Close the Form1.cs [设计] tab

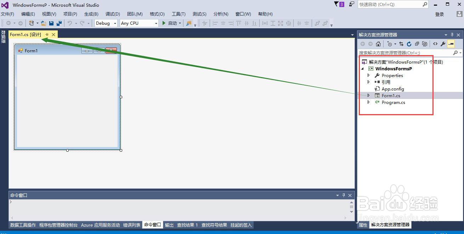53,34
